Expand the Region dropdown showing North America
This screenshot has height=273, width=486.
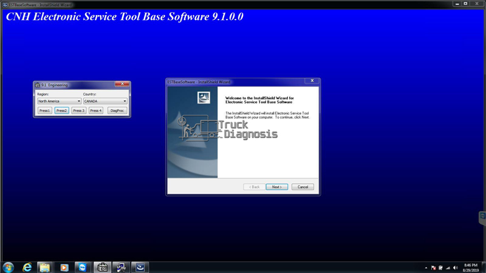(x=59, y=101)
